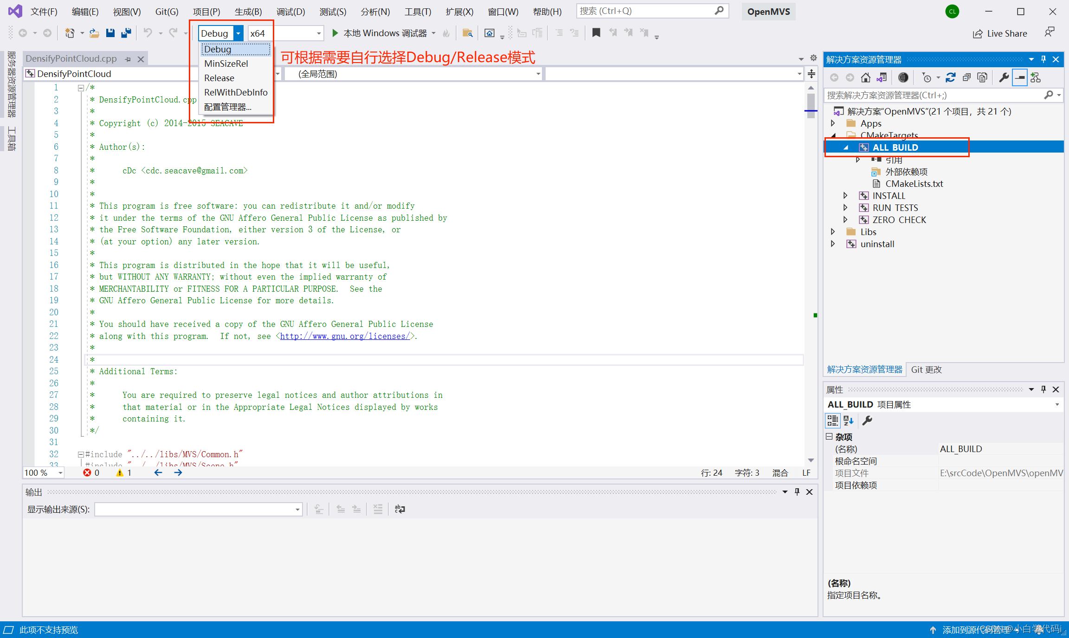Viewport: 1069px width, 638px height.
Task: Switch to the Git 更改 tab
Action: coord(926,370)
